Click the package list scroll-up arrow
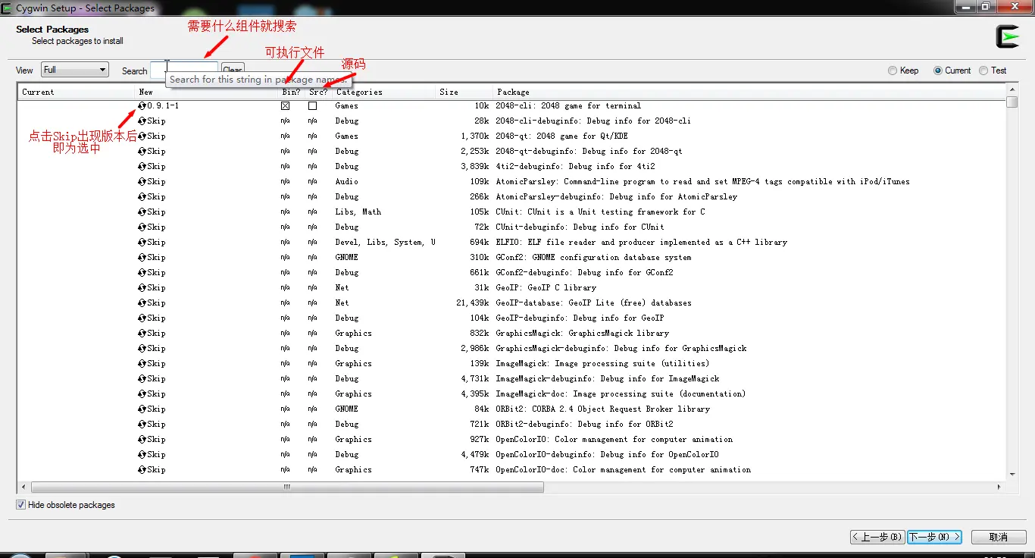The image size is (1035, 558). point(1012,90)
